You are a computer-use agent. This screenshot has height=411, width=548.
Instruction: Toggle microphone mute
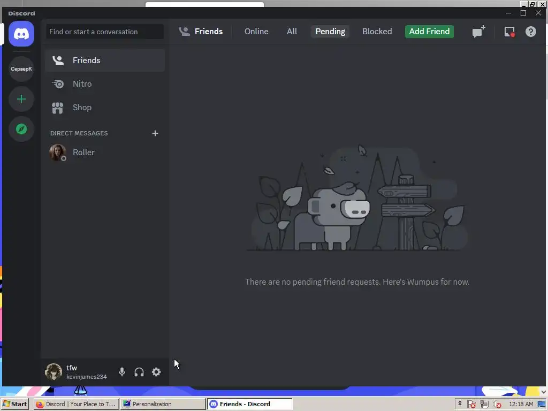click(x=121, y=372)
